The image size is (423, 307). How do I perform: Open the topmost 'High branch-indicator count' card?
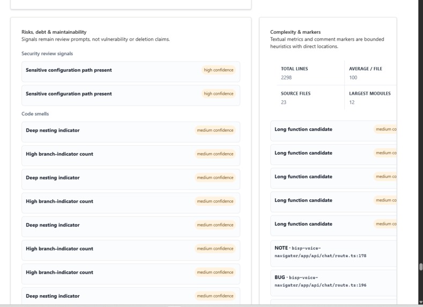[131, 156]
